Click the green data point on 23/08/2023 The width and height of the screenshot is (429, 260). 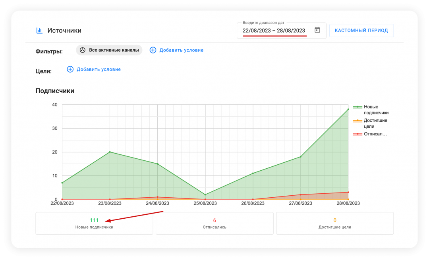tap(110, 152)
